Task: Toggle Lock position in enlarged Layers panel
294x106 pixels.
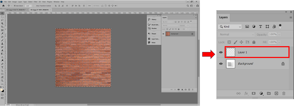Action: [x=242, y=42]
